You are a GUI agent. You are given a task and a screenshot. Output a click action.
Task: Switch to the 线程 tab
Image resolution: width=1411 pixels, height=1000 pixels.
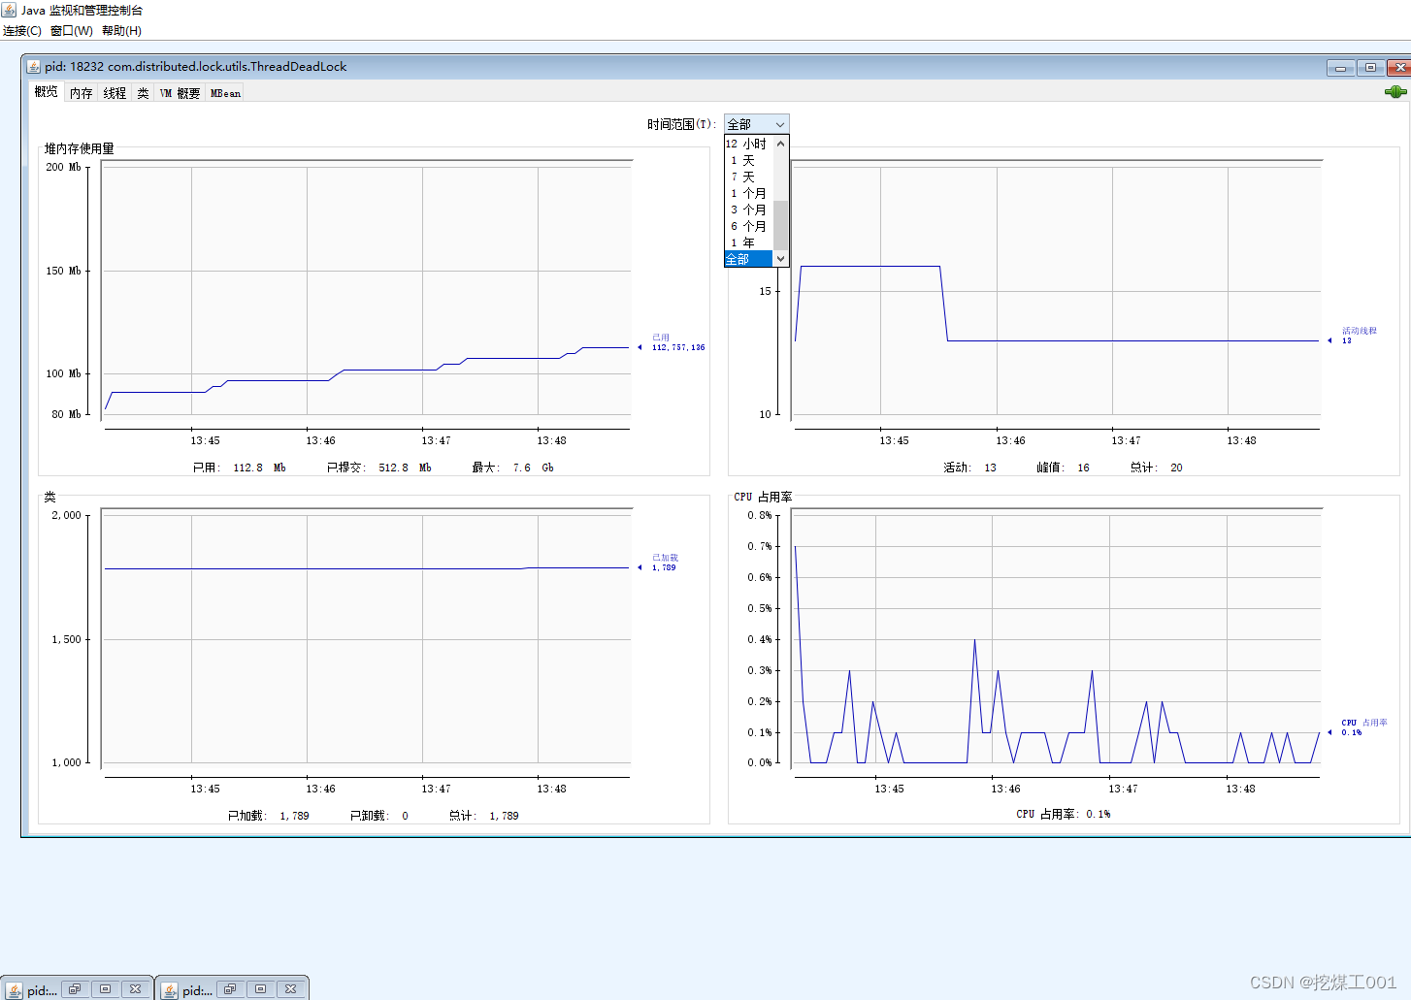coord(115,93)
